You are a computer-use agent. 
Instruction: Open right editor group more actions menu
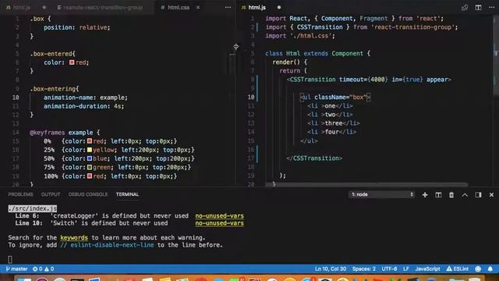(x=491, y=7)
